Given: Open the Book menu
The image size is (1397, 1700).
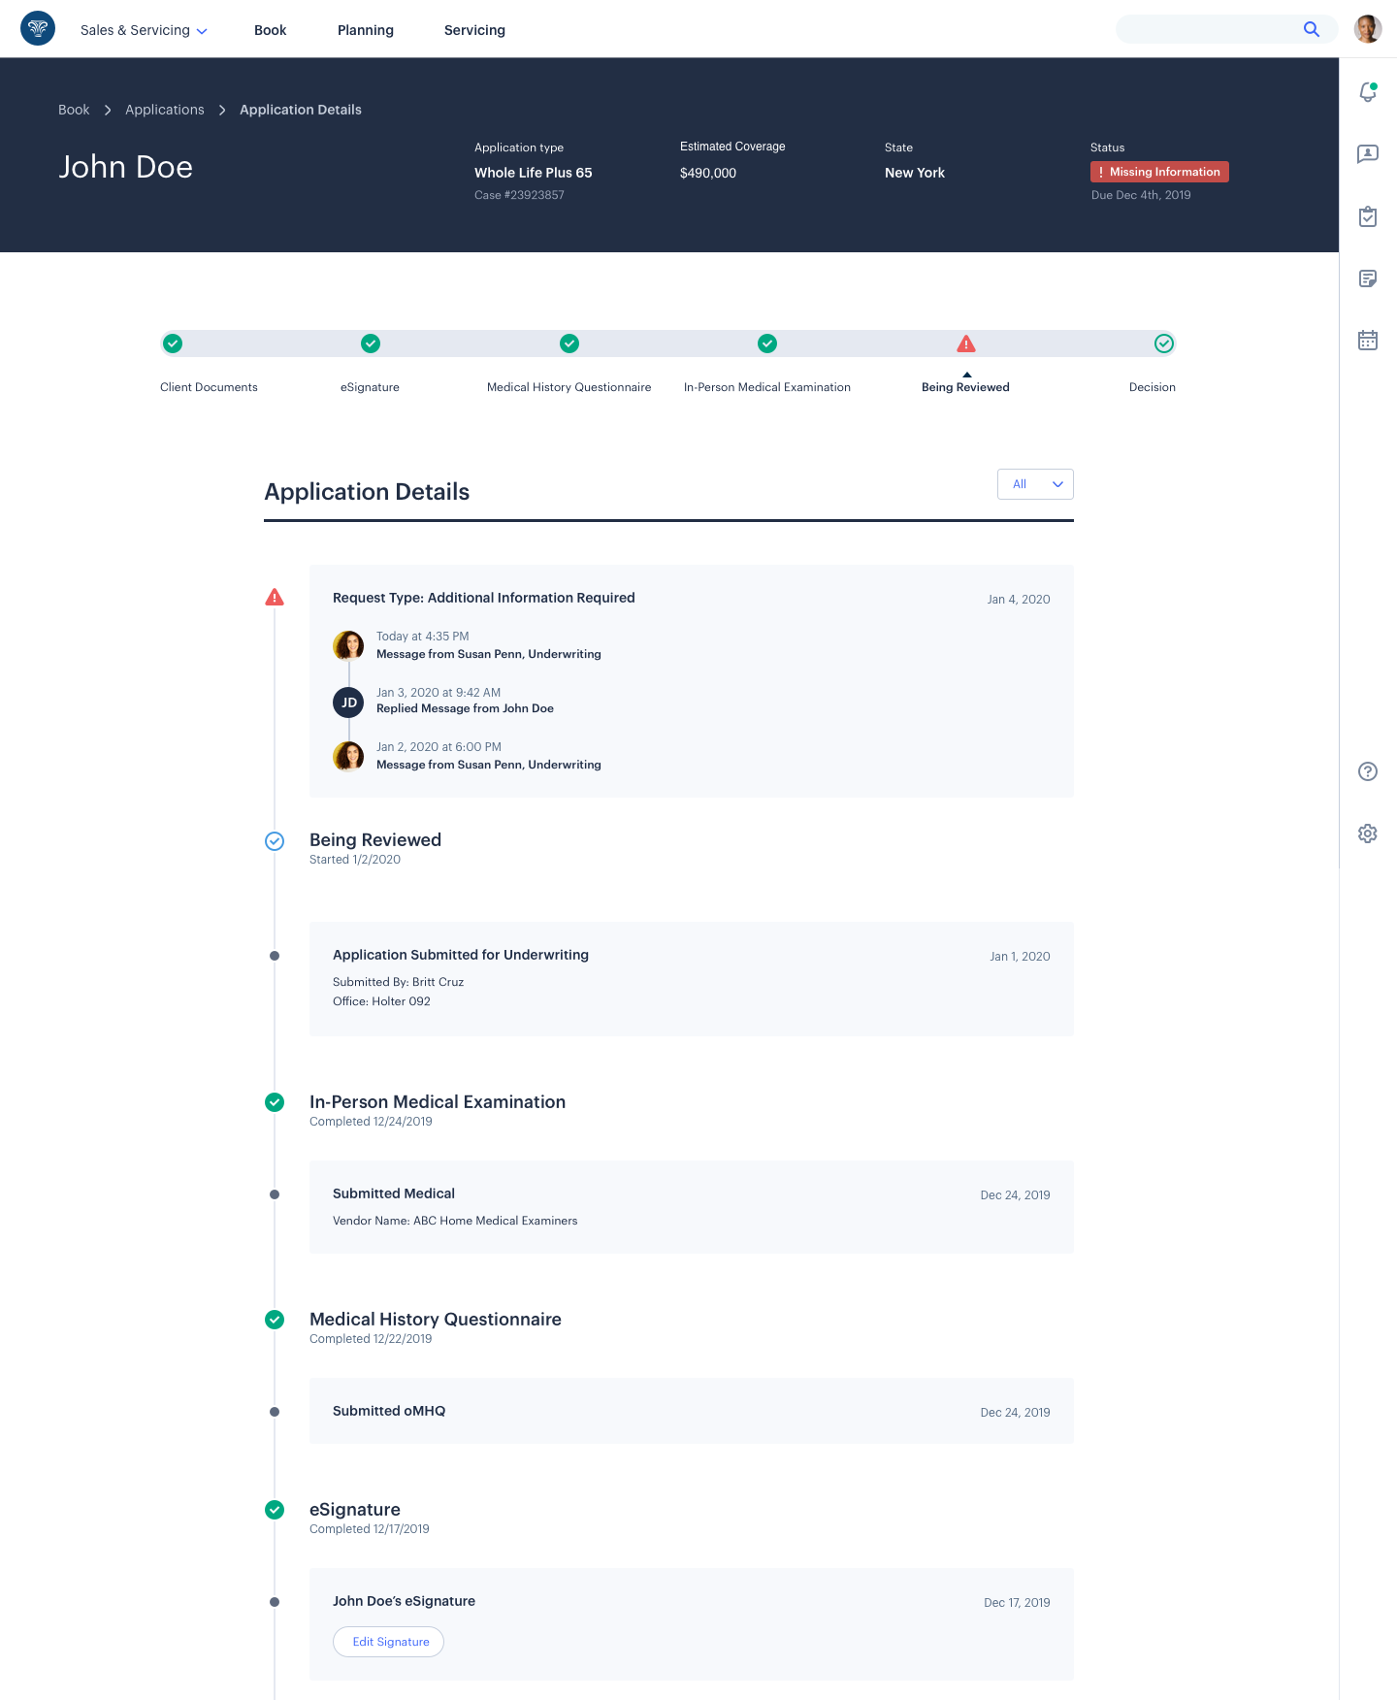Looking at the screenshot, I should click(x=270, y=30).
